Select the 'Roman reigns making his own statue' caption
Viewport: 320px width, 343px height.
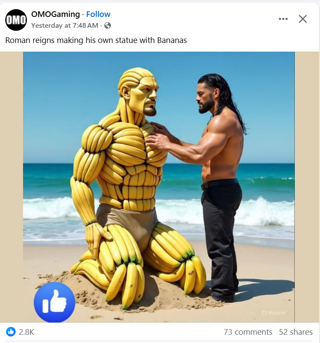click(96, 40)
